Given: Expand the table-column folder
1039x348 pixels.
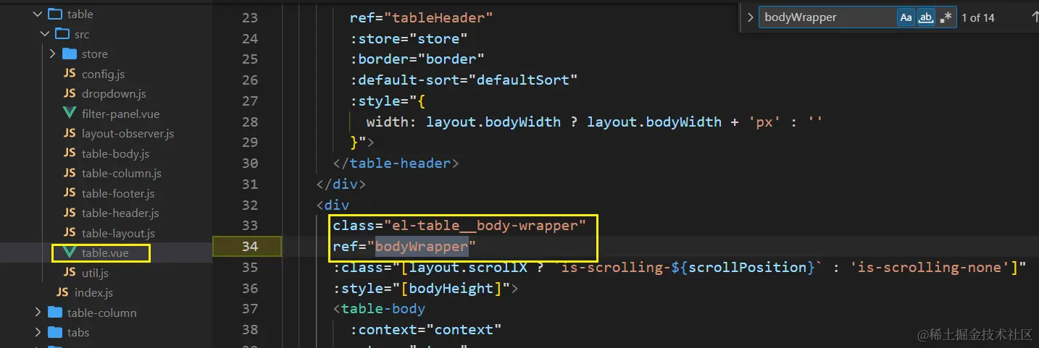Looking at the screenshot, I should pyautogui.click(x=38, y=313).
